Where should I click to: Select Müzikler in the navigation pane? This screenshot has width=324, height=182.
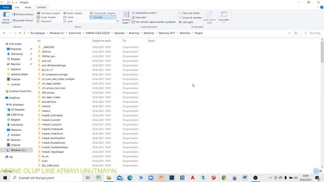pyautogui.click(x=16, y=135)
